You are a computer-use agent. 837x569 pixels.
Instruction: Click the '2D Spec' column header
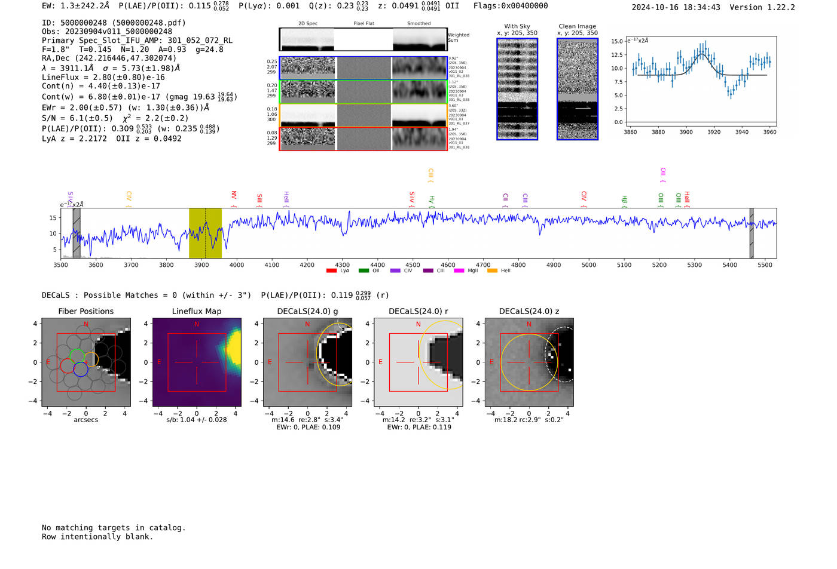(x=308, y=24)
